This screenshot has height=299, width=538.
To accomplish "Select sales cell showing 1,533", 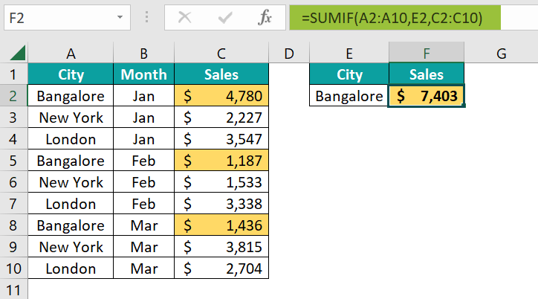I will coord(221,182).
